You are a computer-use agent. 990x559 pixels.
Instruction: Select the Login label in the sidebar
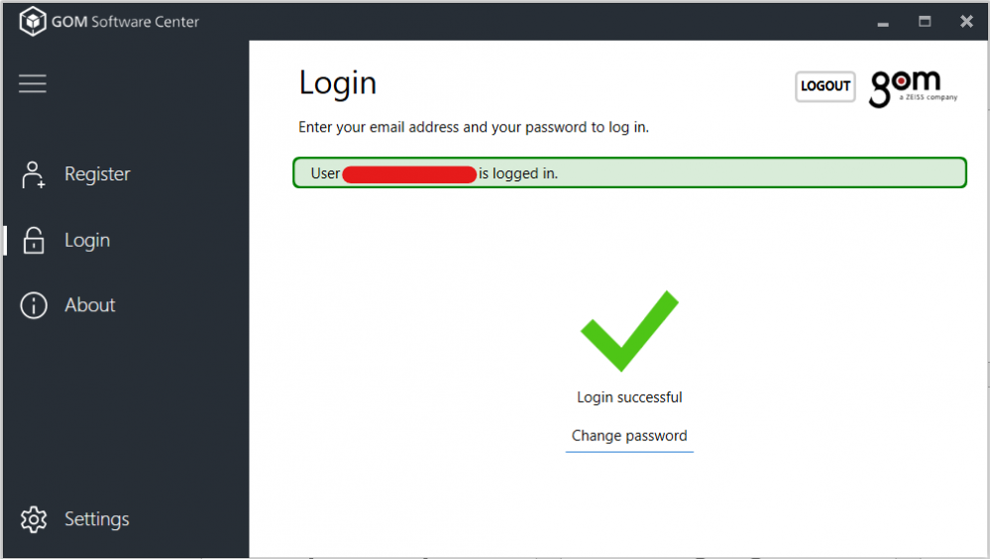[87, 240]
